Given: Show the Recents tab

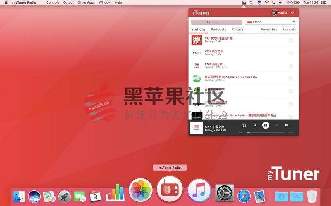Looking at the screenshot, I should [289, 30].
